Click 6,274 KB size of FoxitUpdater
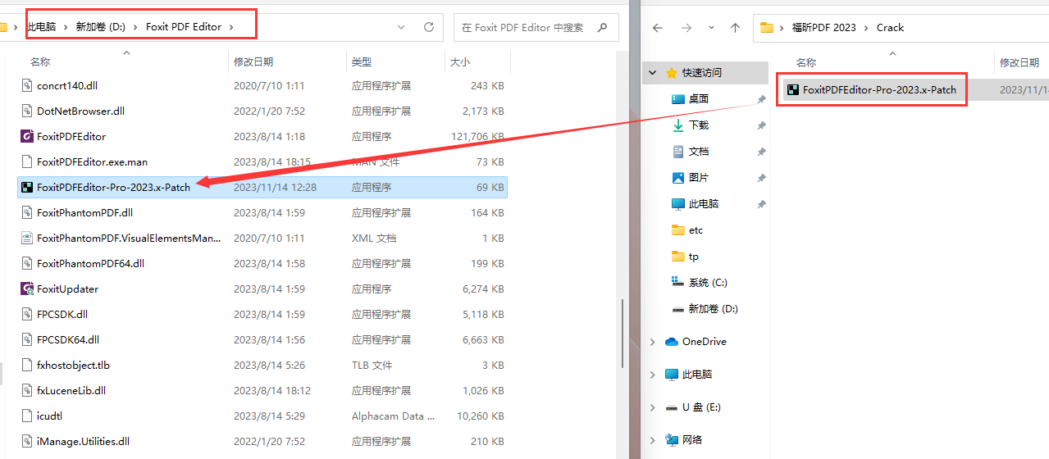Viewport: 1049px width, 459px height. tap(484, 289)
